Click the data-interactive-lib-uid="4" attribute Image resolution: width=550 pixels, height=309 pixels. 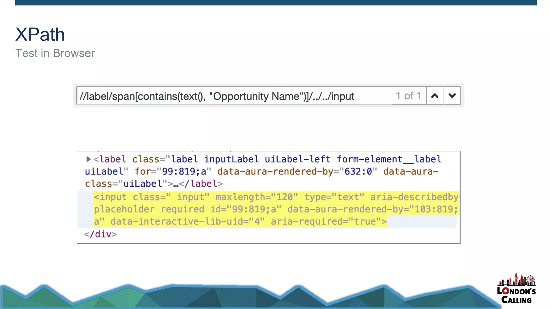tap(187, 222)
